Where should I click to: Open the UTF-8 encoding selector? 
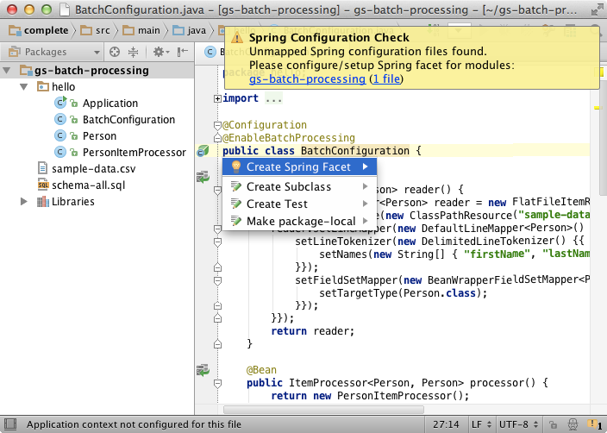coord(516,425)
